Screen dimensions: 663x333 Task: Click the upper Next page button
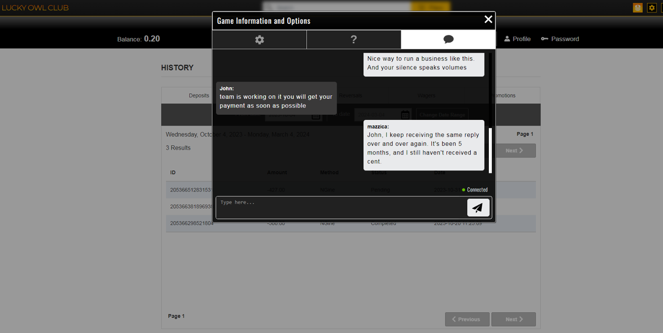point(514,150)
